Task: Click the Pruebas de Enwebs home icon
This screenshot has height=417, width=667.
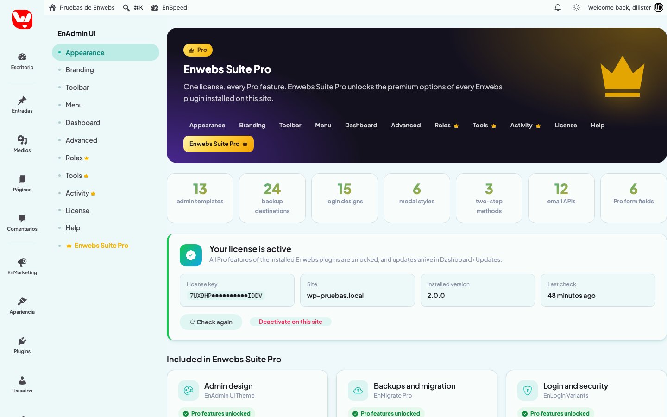Action: click(x=52, y=7)
